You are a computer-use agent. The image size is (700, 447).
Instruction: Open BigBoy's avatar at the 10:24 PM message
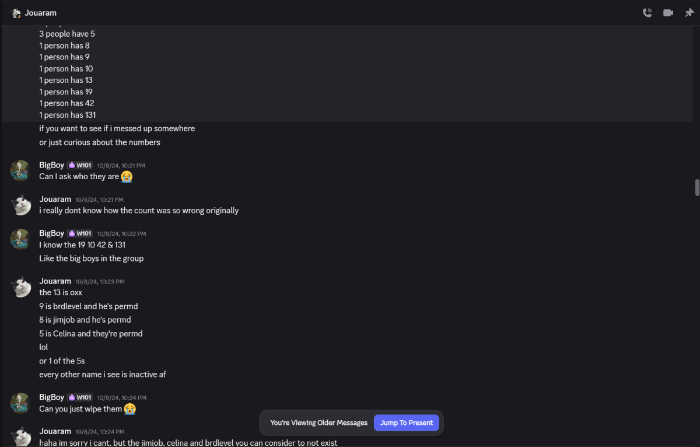(20, 403)
